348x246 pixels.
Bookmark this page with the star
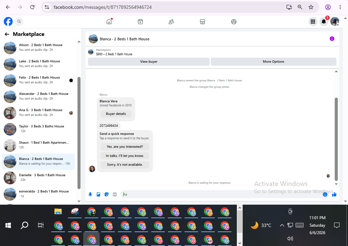(311, 7)
